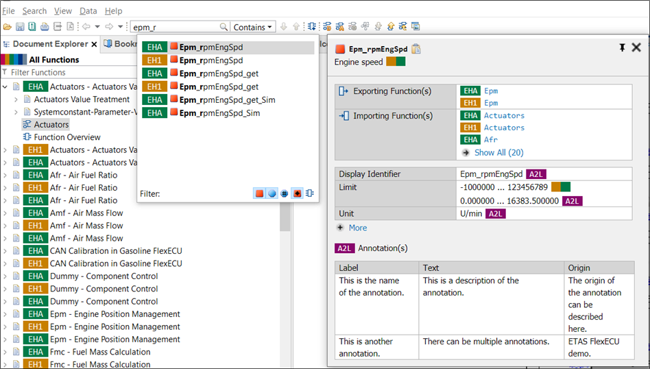This screenshot has height=369, width=650.
Task: Pin the Epm_rpmEngSpd details popup
Action: 622,47
